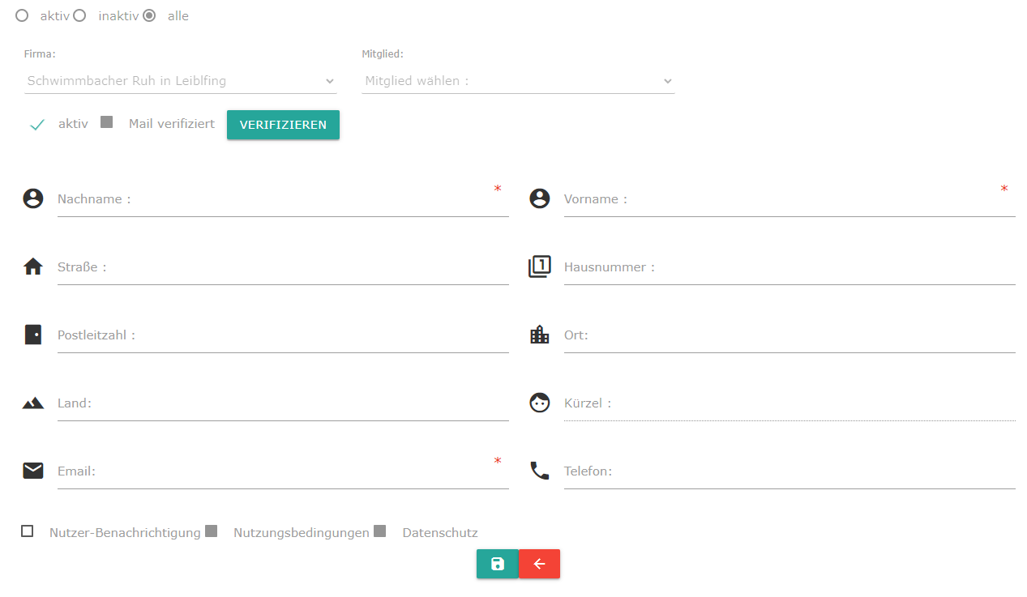Click the mountain icon beside Land
This screenshot has height=597, width=1027.
pos(33,403)
